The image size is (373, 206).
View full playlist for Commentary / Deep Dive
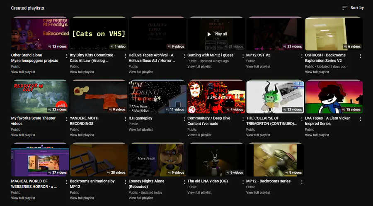click(199, 135)
